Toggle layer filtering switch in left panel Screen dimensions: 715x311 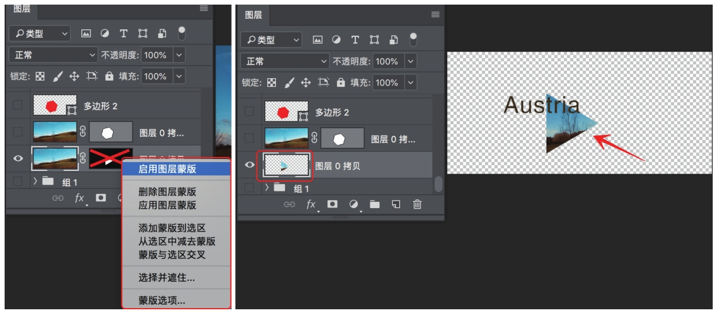click(x=181, y=34)
